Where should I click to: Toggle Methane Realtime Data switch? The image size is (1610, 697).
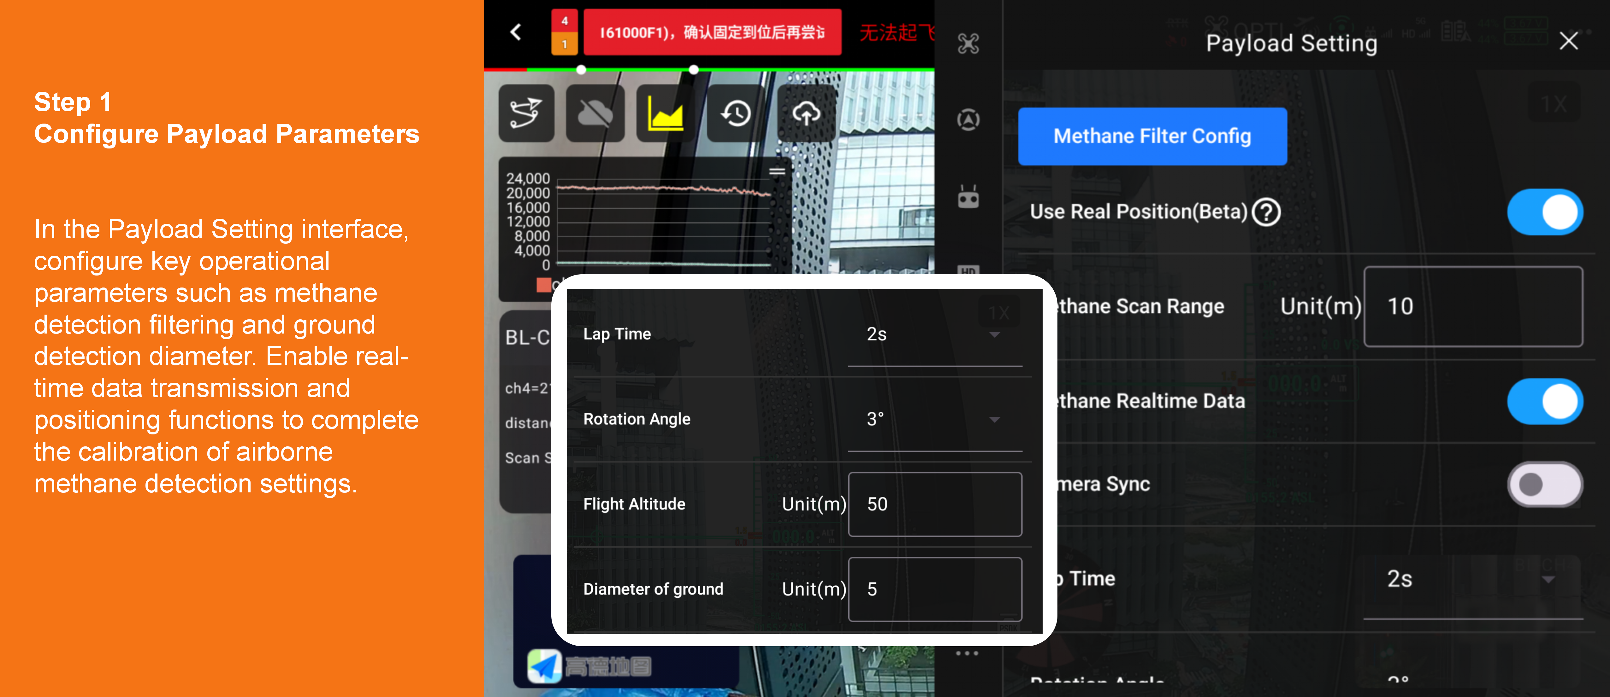point(1544,401)
